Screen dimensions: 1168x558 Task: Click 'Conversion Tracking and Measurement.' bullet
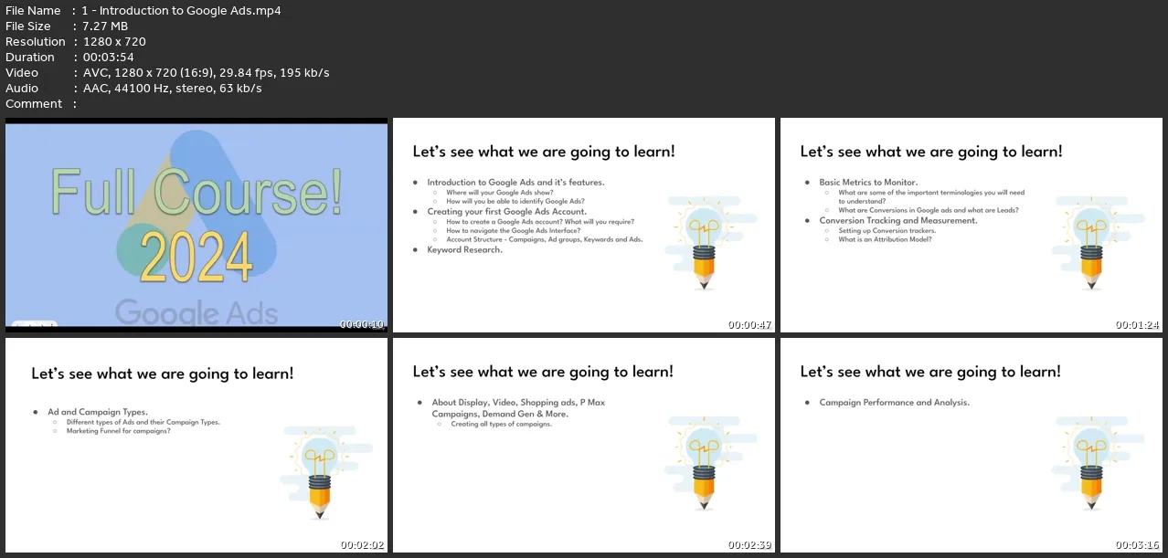pos(898,221)
